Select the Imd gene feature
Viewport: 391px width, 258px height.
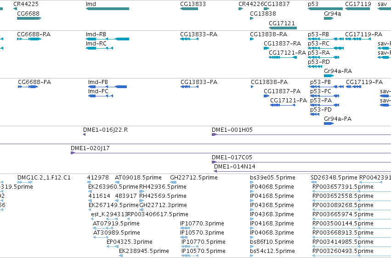tap(108, 9)
